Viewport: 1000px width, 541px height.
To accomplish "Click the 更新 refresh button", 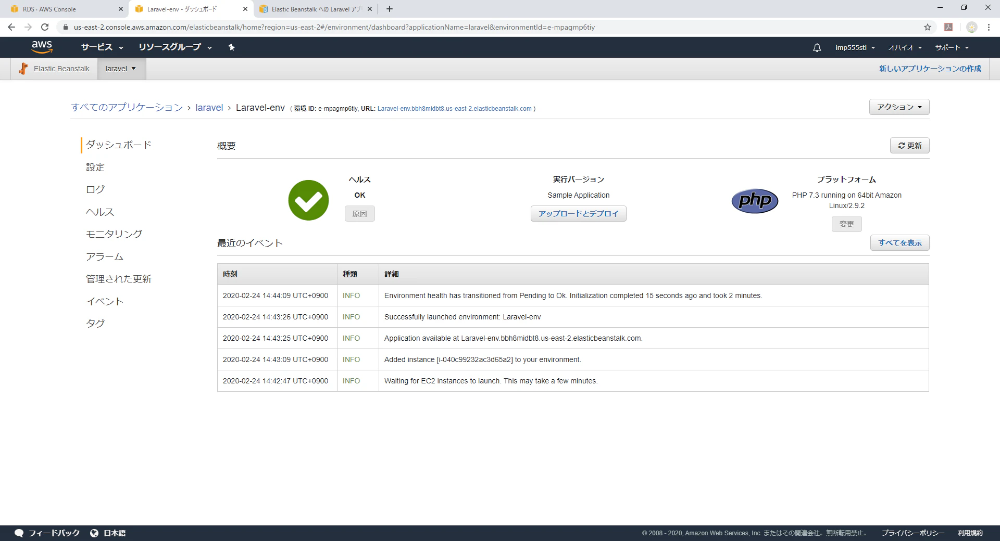I will pos(909,146).
